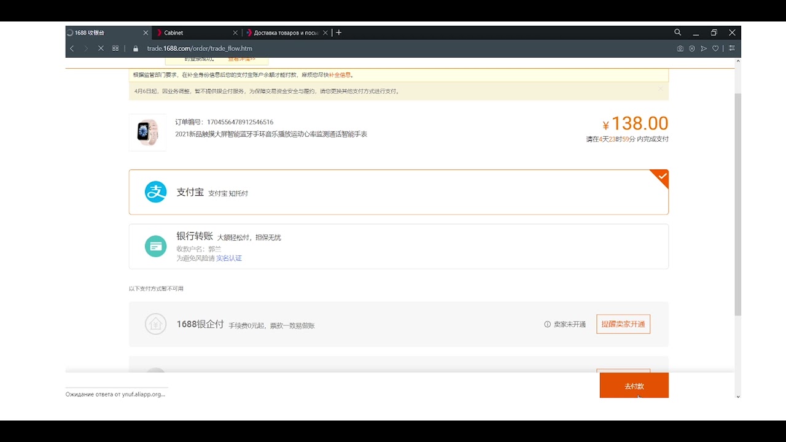The width and height of the screenshot is (786, 442).
Task: Close the Cabinet tab
Action: 235,33
